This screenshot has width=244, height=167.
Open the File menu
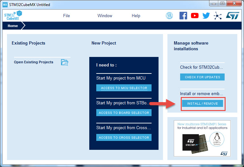66,16
